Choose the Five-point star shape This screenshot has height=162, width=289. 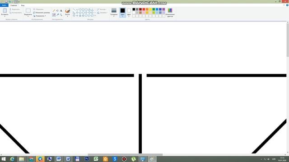[x=80, y=16]
